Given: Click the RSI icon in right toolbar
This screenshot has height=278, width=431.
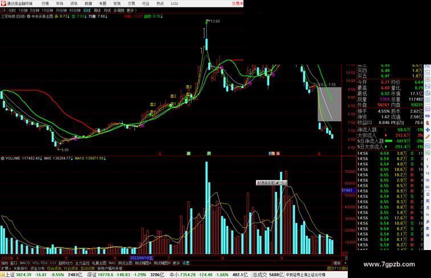Looking at the screenshot, I should pyautogui.click(x=428, y=116).
